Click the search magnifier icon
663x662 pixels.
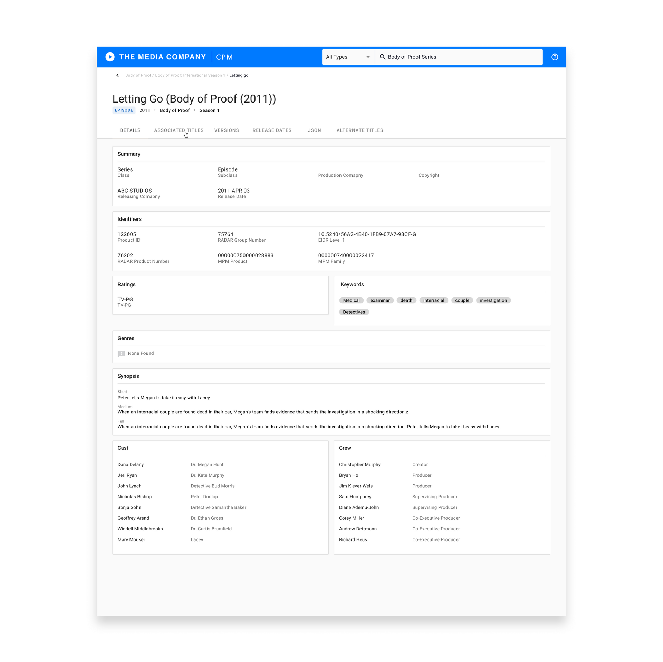pos(382,57)
